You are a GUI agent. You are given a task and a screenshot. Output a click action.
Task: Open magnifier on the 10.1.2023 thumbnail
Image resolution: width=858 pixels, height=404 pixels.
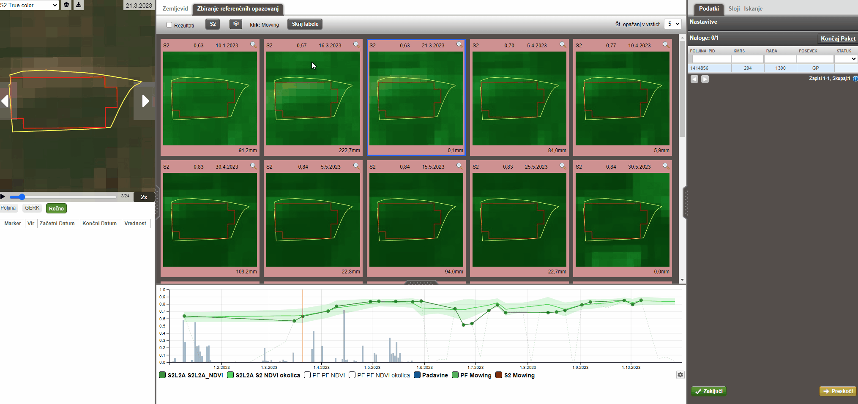point(253,45)
